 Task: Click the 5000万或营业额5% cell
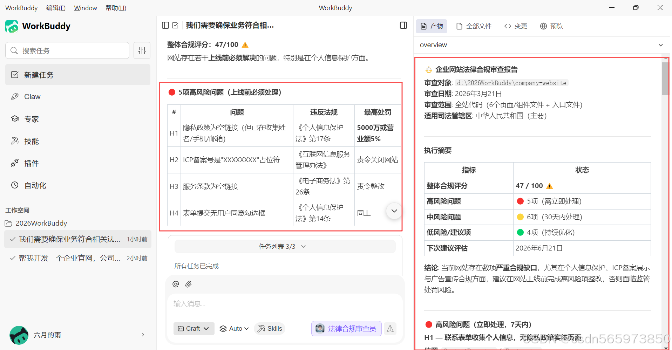coord(378,133)
